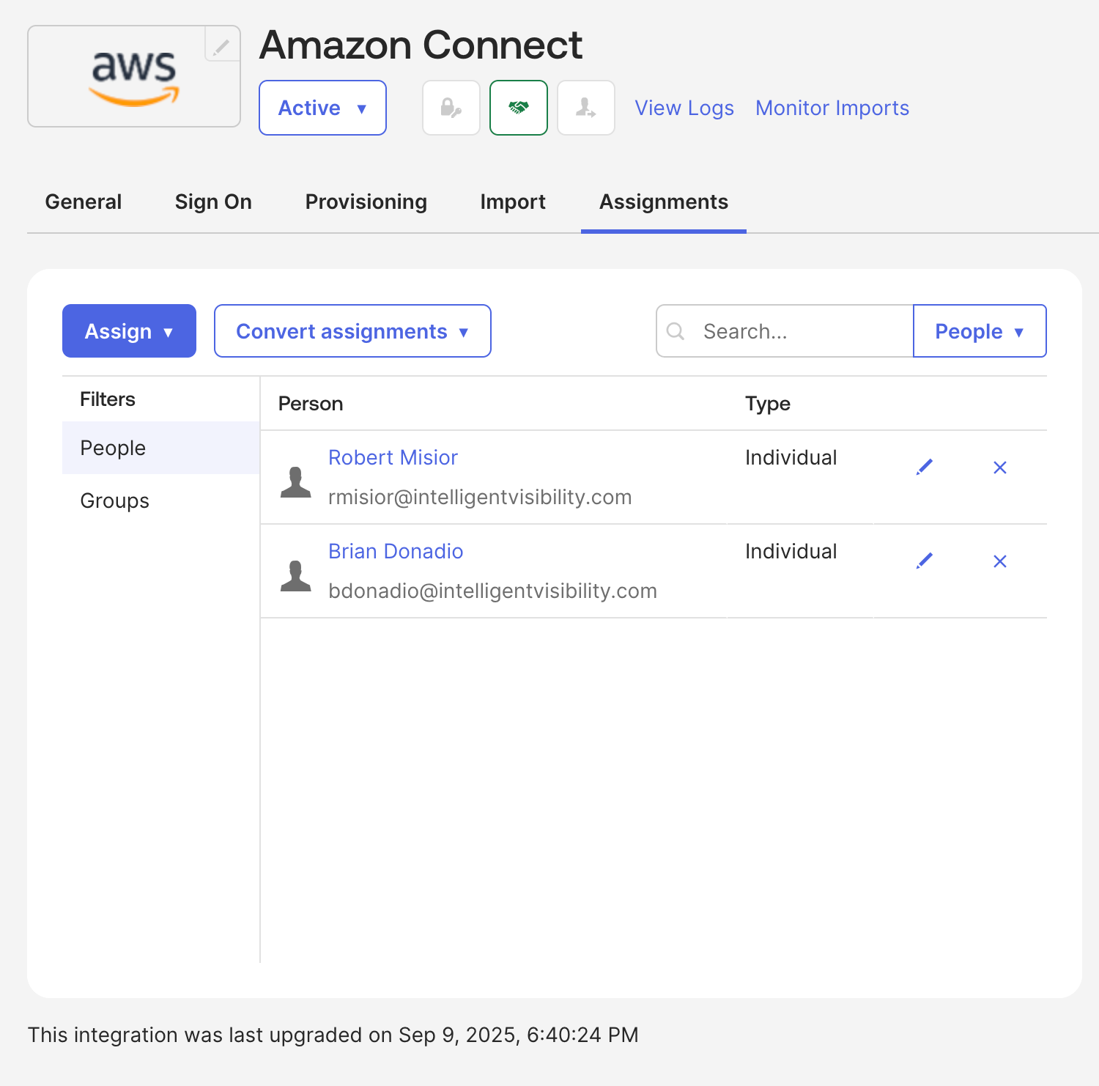Click the lock and key credentials icon
The image size is (1099, 1086).
(451, 108)
